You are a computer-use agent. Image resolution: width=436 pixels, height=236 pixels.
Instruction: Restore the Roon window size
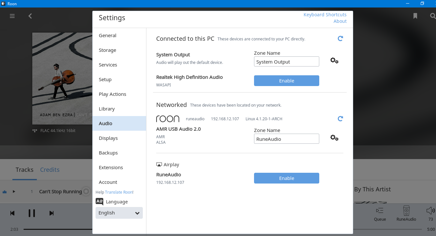pos(422,4)
